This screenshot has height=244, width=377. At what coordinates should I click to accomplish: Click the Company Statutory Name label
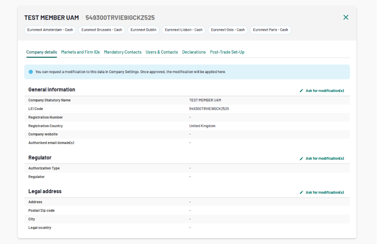coord(50,100)
